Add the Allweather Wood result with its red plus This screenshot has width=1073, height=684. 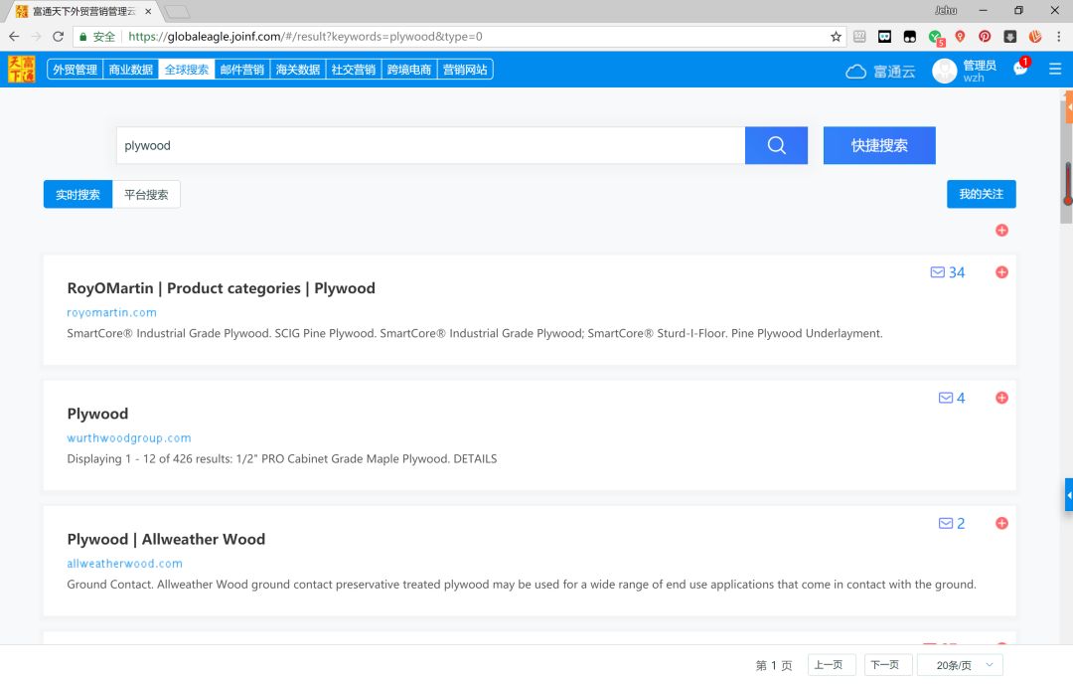[x=1001, y=523]
